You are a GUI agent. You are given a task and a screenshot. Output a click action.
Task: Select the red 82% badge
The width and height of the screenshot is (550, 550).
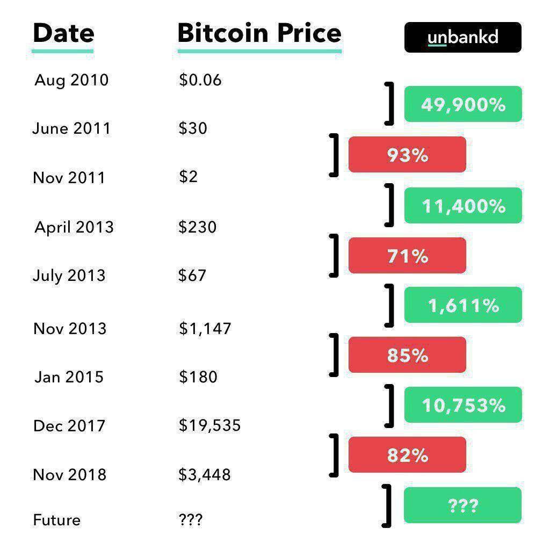point(407,455)
